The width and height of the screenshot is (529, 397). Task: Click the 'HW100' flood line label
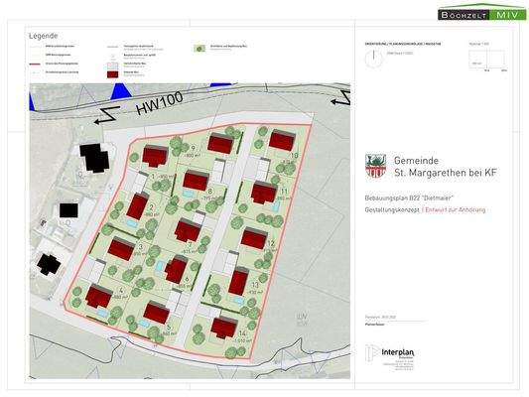[159, 103]
